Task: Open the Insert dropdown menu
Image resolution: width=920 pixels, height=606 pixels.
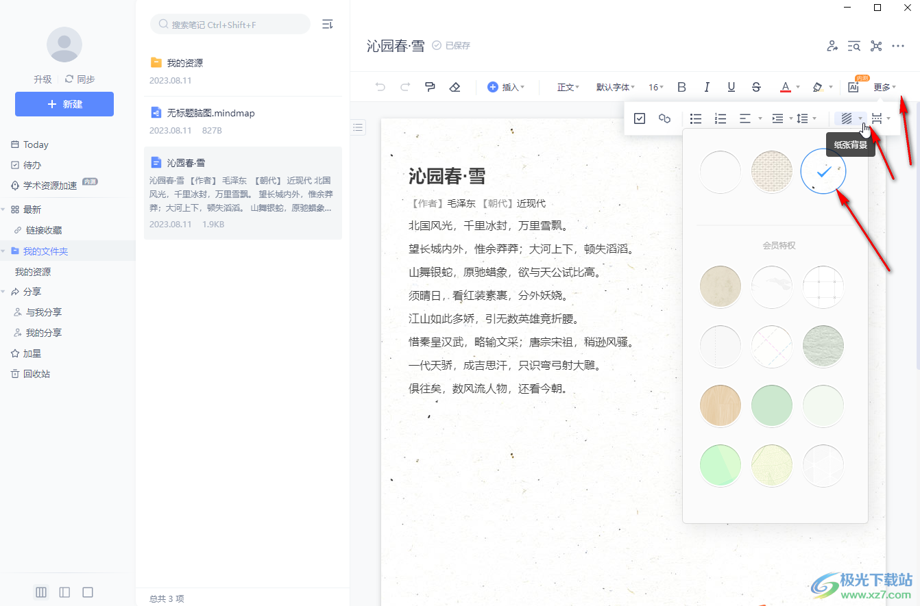Action: click(506, 87)
